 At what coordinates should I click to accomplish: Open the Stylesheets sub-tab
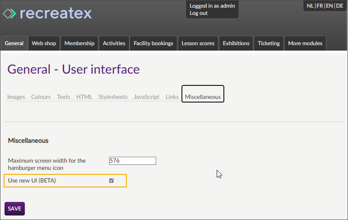[x=113, y=97]
